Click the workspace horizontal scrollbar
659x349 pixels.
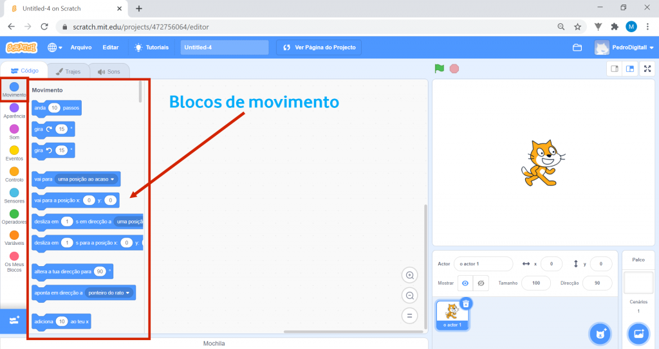[x=353, y=332]
